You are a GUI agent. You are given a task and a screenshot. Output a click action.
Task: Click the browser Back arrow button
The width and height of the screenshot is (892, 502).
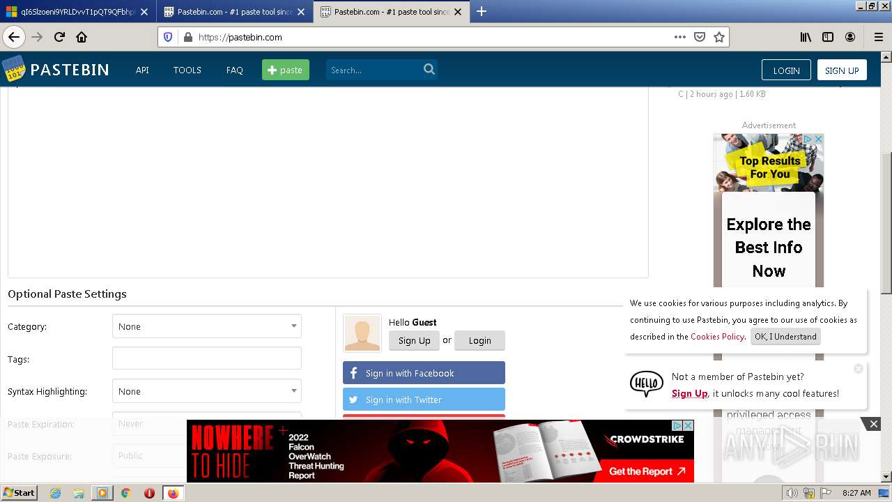click(14, 37)
